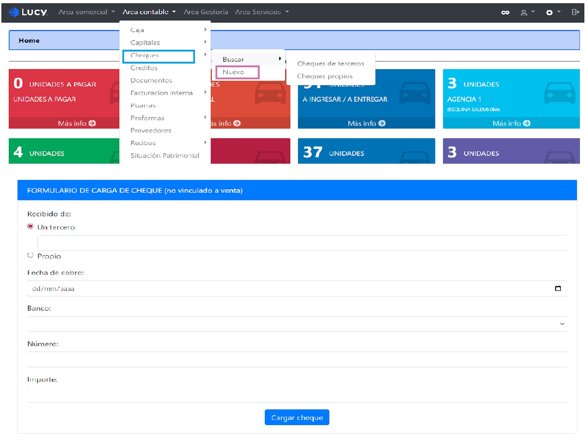Open the Banco select dropdown
The width and height of the screenshot is (585, 439).
[x=297, y=324]
